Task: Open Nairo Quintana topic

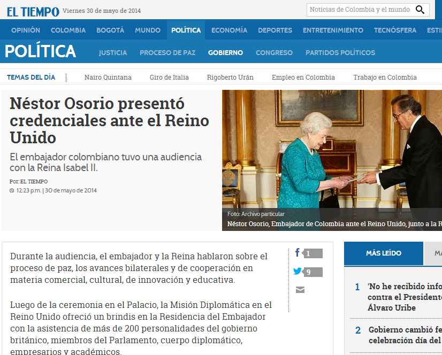Action: click(x=108, y=77)
